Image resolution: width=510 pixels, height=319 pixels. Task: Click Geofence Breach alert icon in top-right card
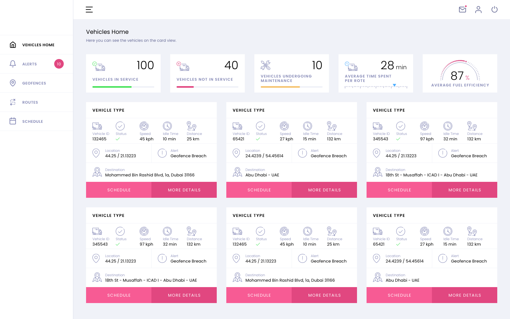(443, 153)
